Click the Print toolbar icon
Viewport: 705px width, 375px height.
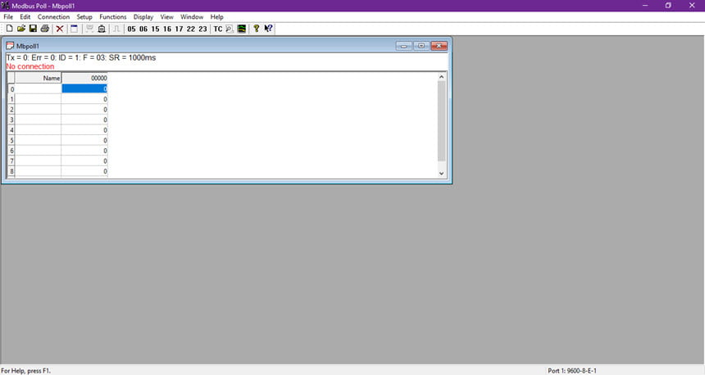(x=44, y=29)
